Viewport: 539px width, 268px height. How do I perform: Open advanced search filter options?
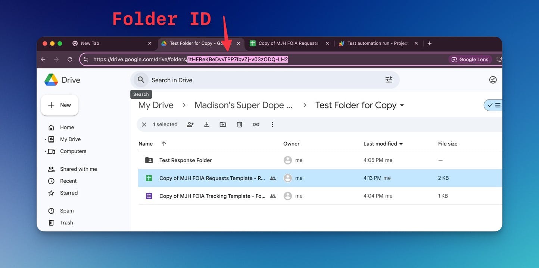pyautogui.click(x=389, y=79)
